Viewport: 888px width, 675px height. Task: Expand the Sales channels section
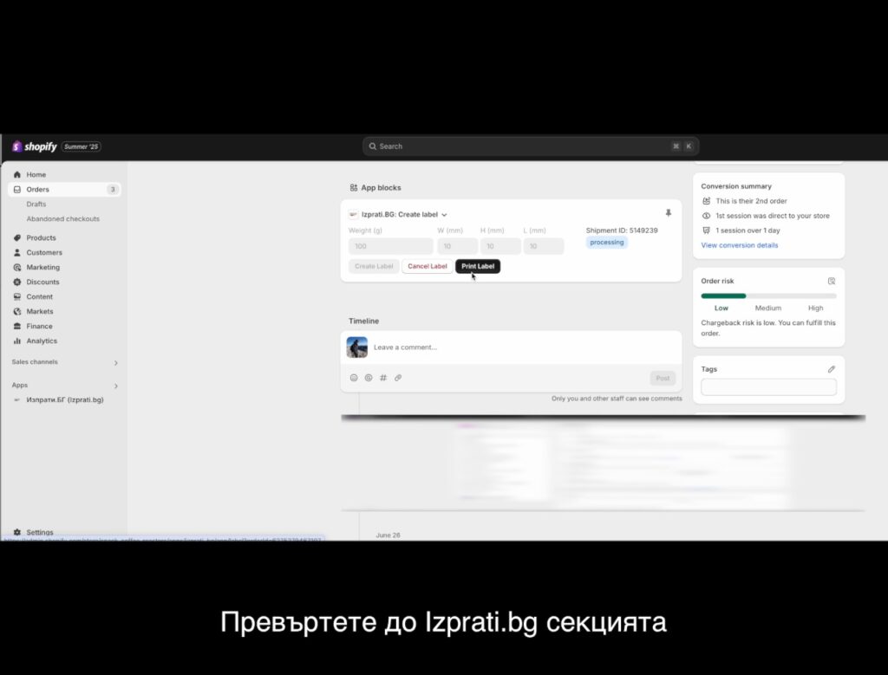tap(115, 363)
